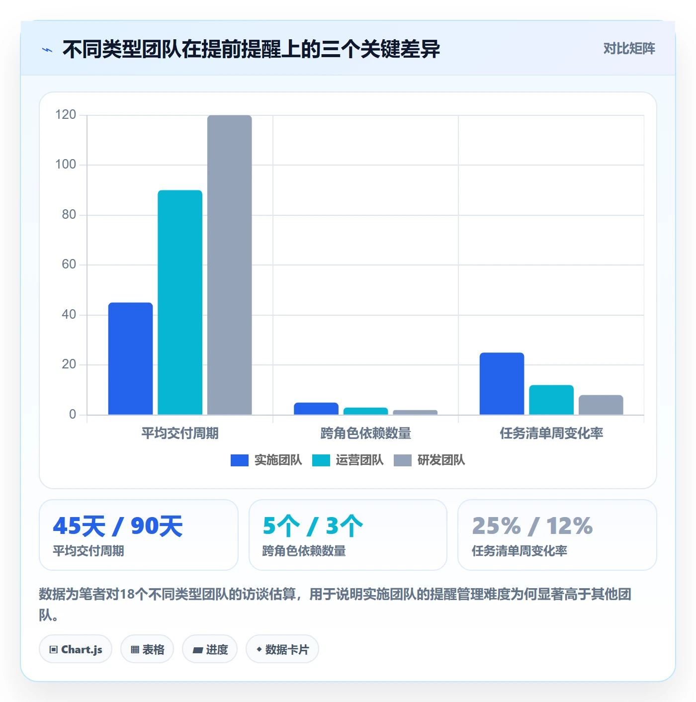Click the grid icon on the 表格 chip
Viewport: 696px width, 702px height.
[135, 650]
